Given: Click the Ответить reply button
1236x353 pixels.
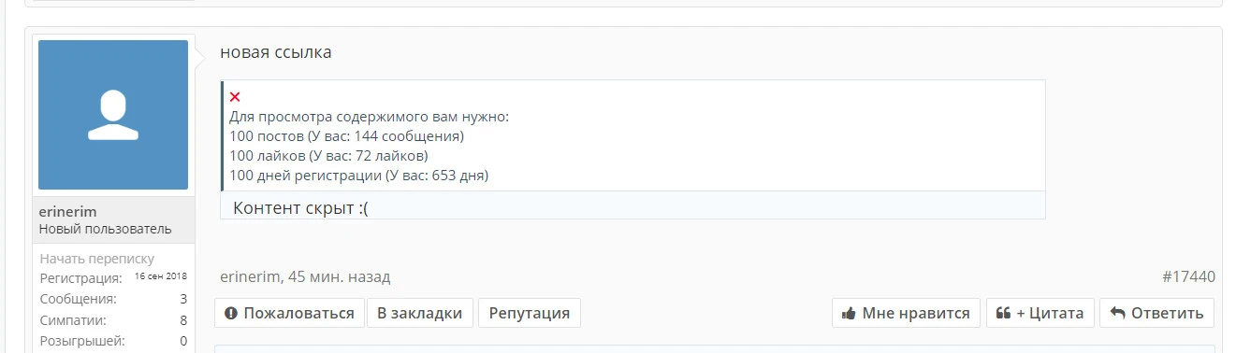Looking at the screenshot, I should (x=1156, y=313).
